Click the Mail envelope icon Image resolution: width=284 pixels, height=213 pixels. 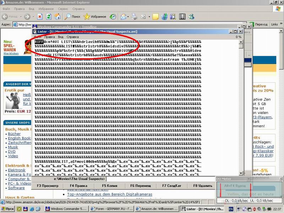click(123, 17)
